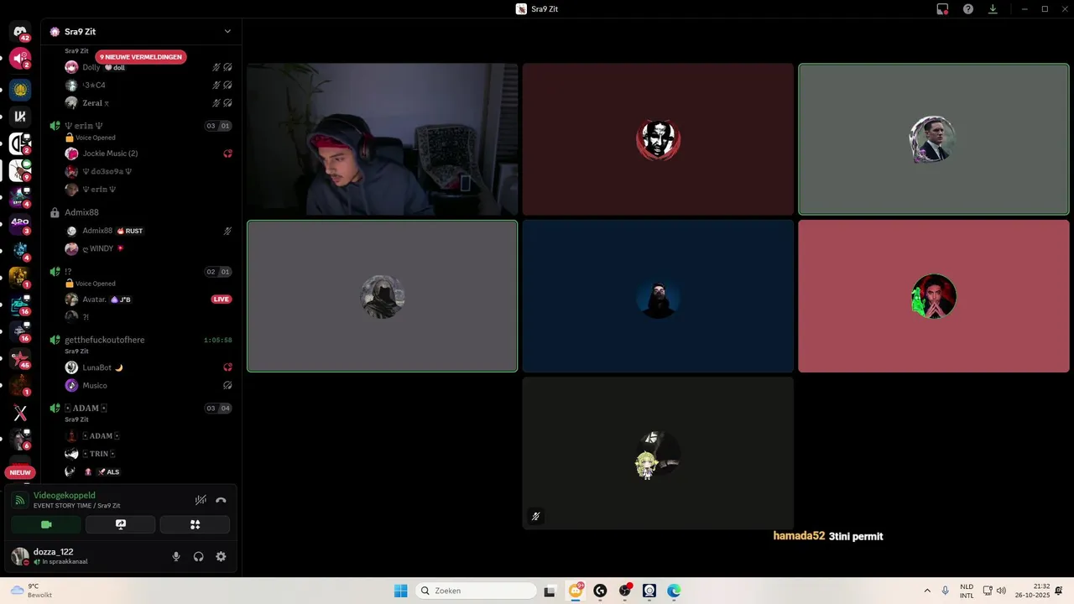Image resolution: width=1074 pixels, height=604 pixels.
Task: Focus the pink tile with red-haired avatar
Action: (934, 296)
